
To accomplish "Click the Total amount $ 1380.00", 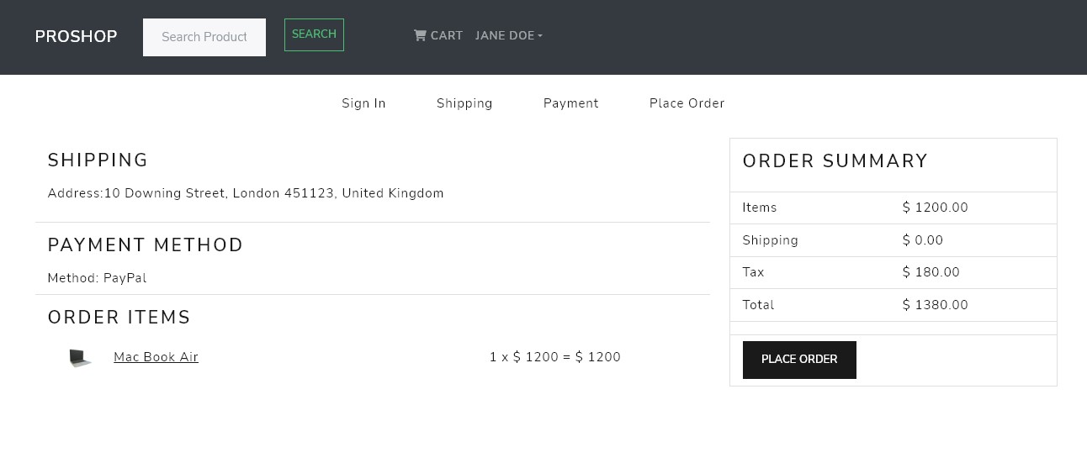I will click(x=936, y=305).
